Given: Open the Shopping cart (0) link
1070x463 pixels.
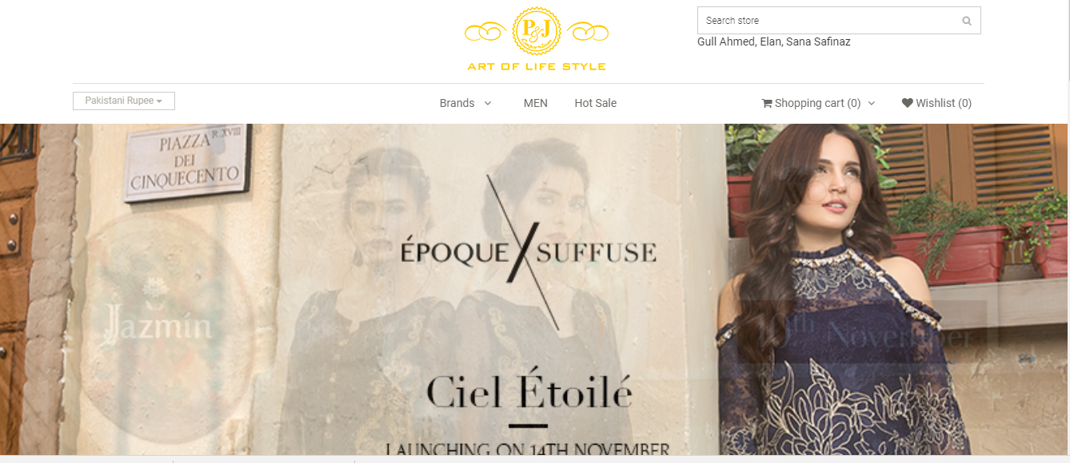Looking at the screenshot, I should 811,103.
